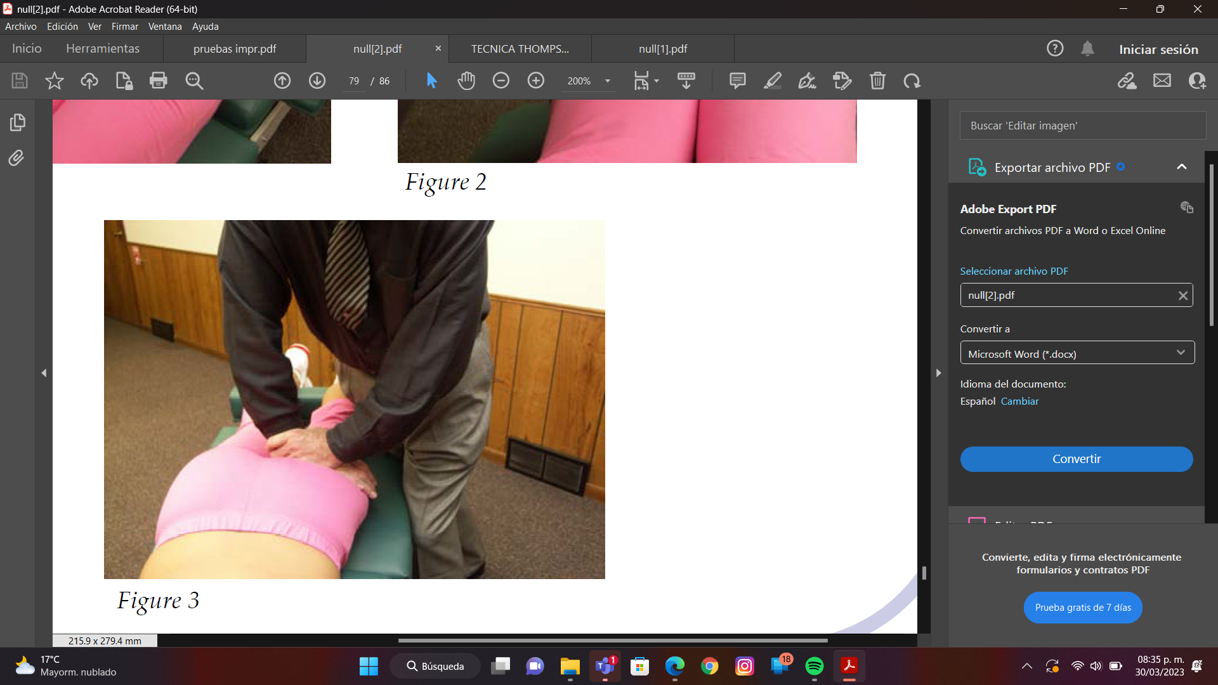This screenshot has height=685, width=1218.
Task: Add a sticky note comment
Action: (x=737, y=81)
